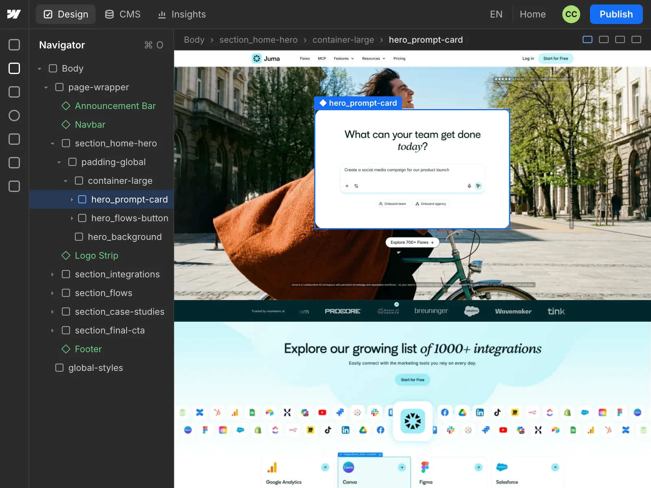Click the Juma logo in site navbar
The height and width of the screenshot is (488, 651).
(266, 59)
